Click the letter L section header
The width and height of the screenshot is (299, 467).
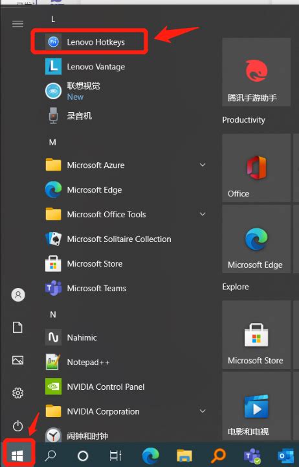[53, 19]
